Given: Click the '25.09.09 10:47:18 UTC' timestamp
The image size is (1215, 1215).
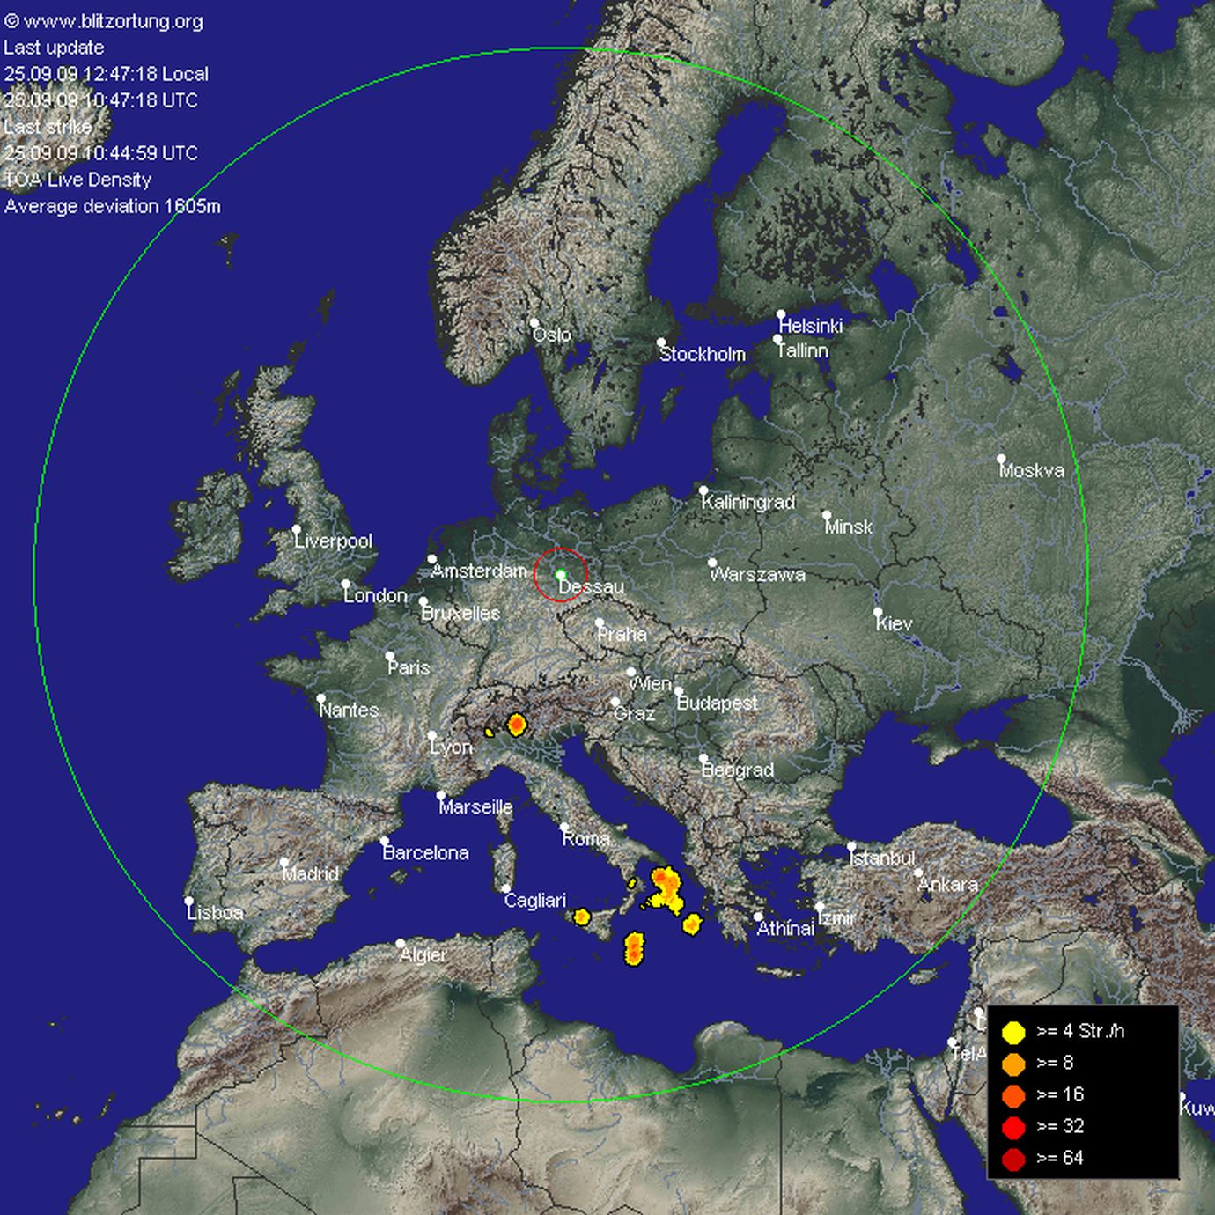Looking at the screenshot, I should click(x=101, y=100).
